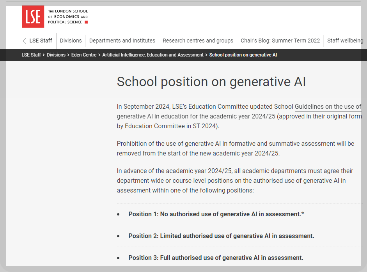
Task: Open Research centres and groups menu item
Action: pyautogui.click(x=198, y=41)
